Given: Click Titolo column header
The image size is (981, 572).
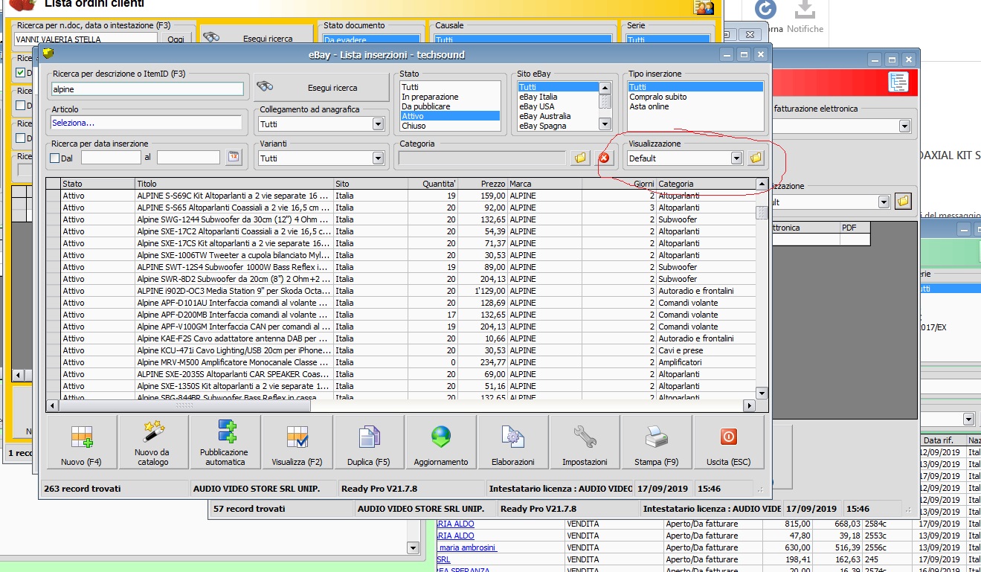Looking at the screenshot, I should click(234, 184).
